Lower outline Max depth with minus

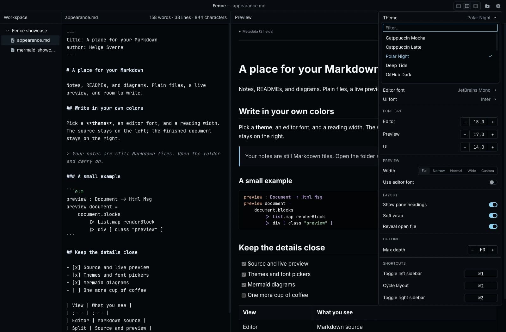click(472, 250)
